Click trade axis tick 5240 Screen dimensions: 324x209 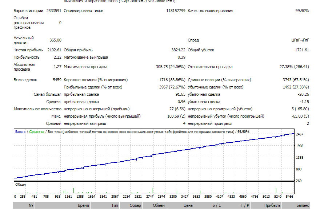[x=278, y=196]
